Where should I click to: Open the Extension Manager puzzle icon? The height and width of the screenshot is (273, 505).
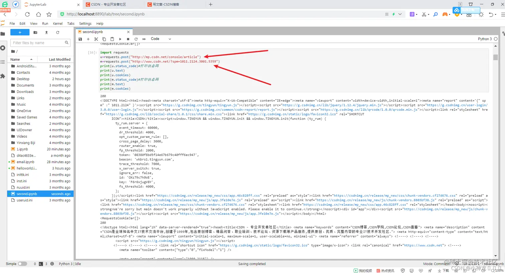coord(3,76)
